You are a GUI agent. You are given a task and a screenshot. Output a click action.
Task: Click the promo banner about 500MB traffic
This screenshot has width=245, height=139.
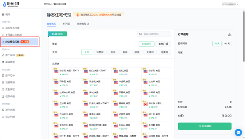coord(99,15)
